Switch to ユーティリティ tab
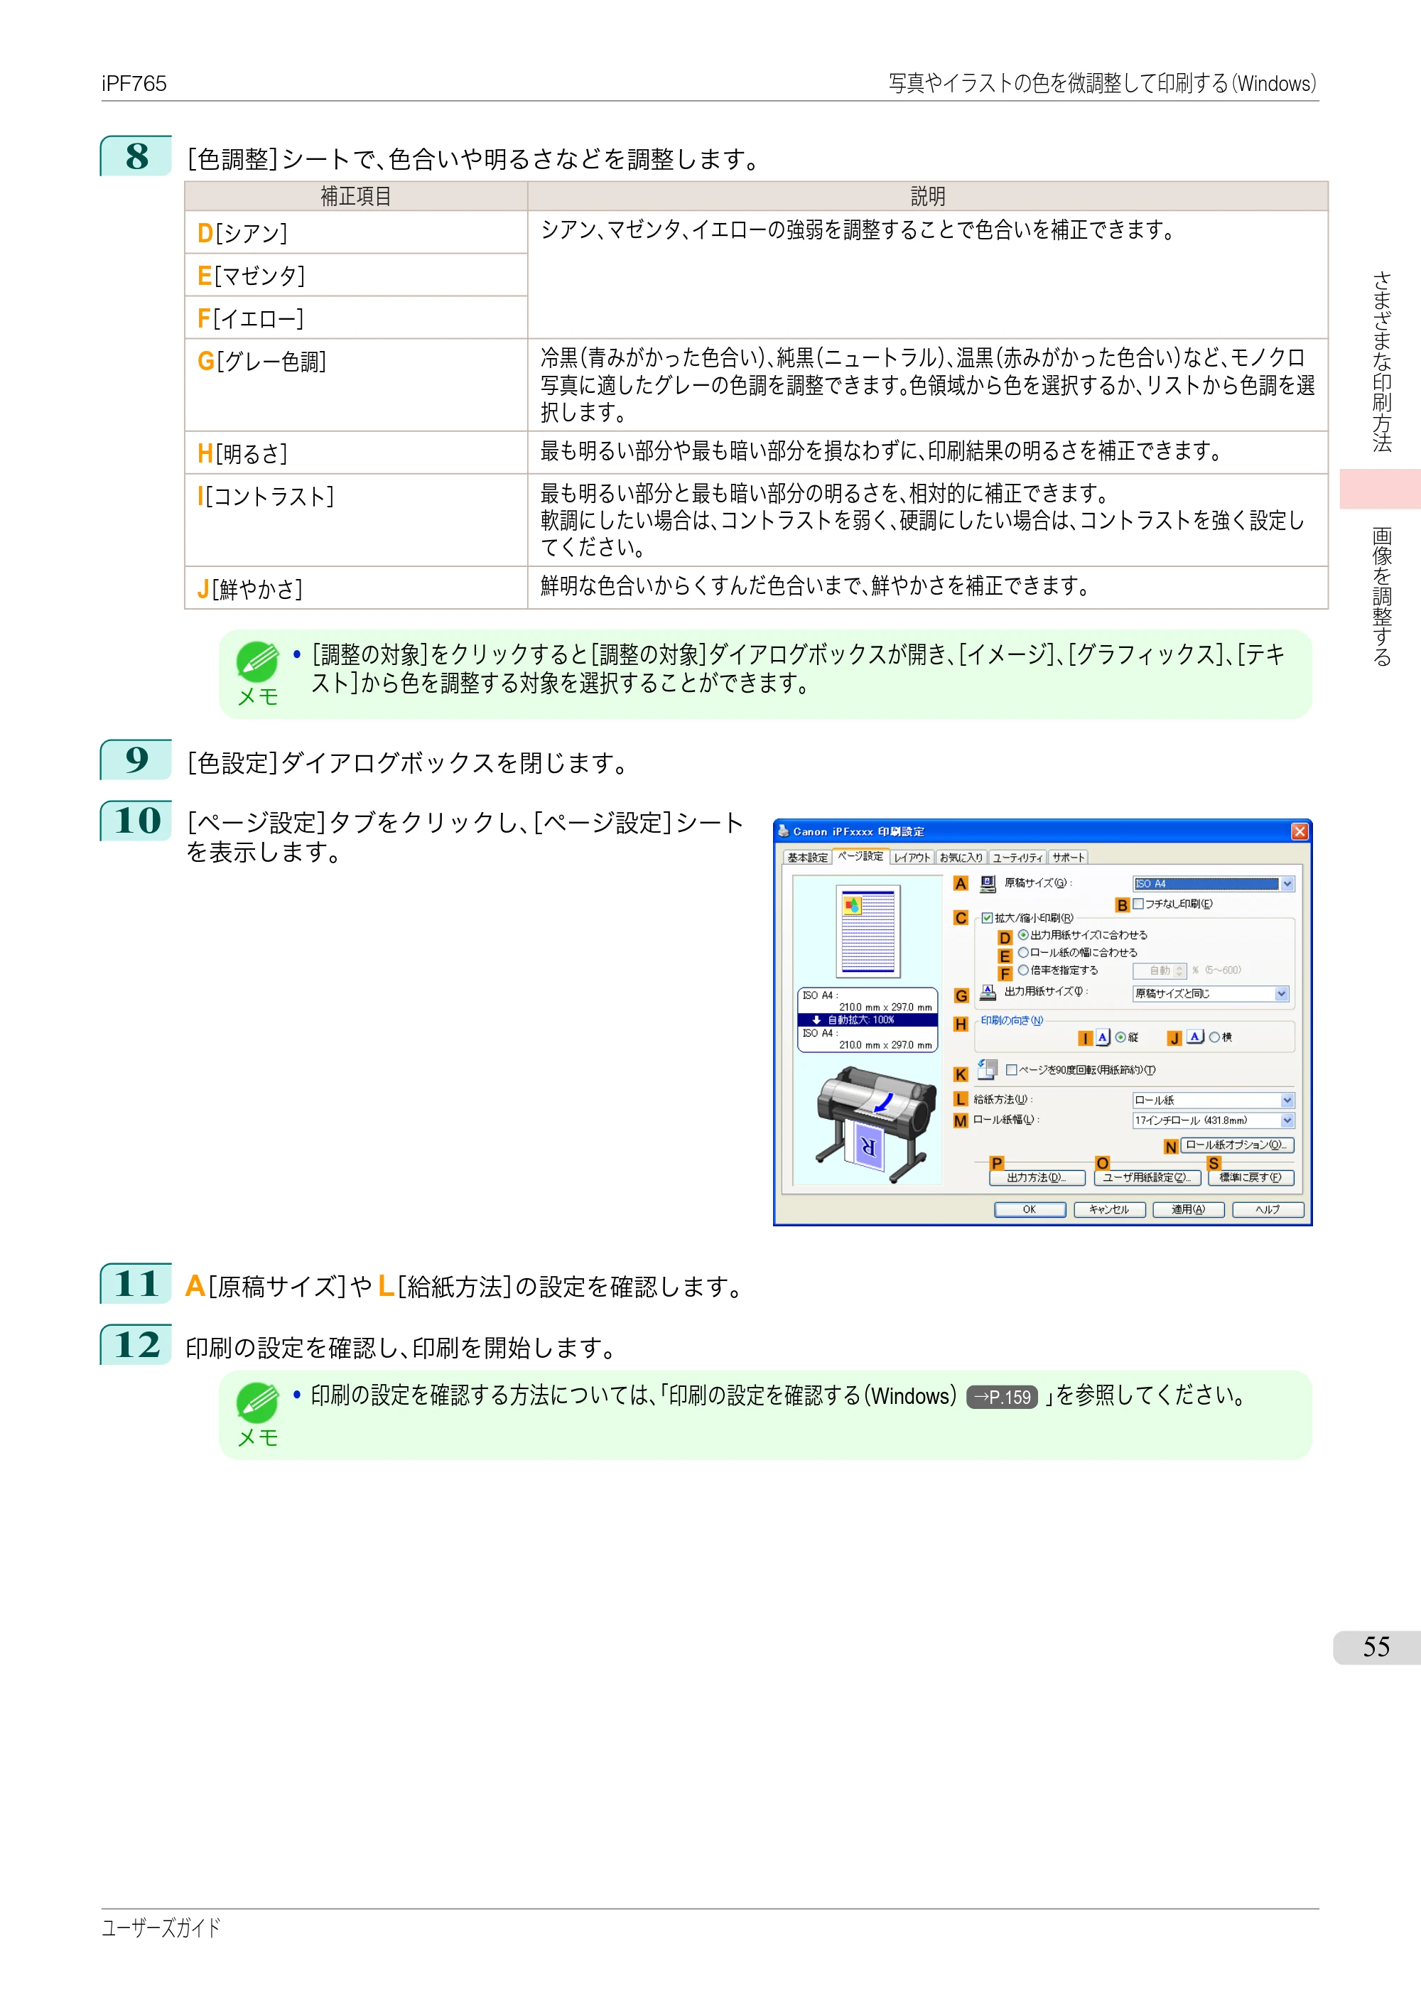 coord(1017,857)
